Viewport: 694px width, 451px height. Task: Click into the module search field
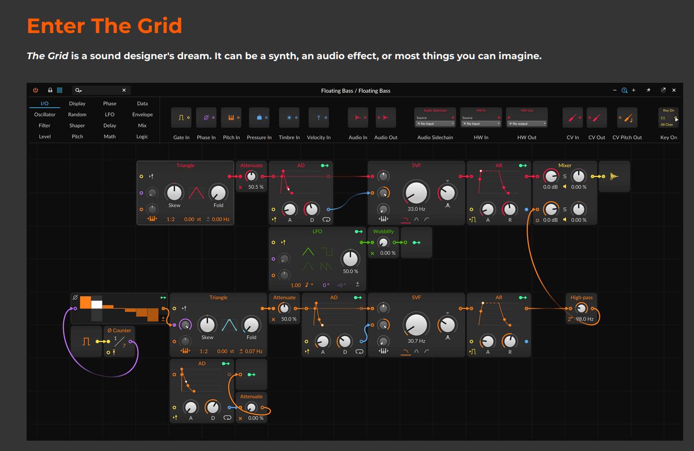coord(101,90)
